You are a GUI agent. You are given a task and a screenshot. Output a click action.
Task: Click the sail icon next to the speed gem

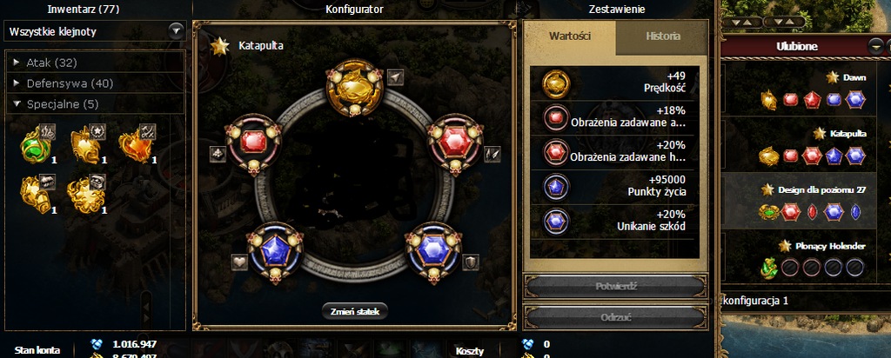tap(395, 76)
